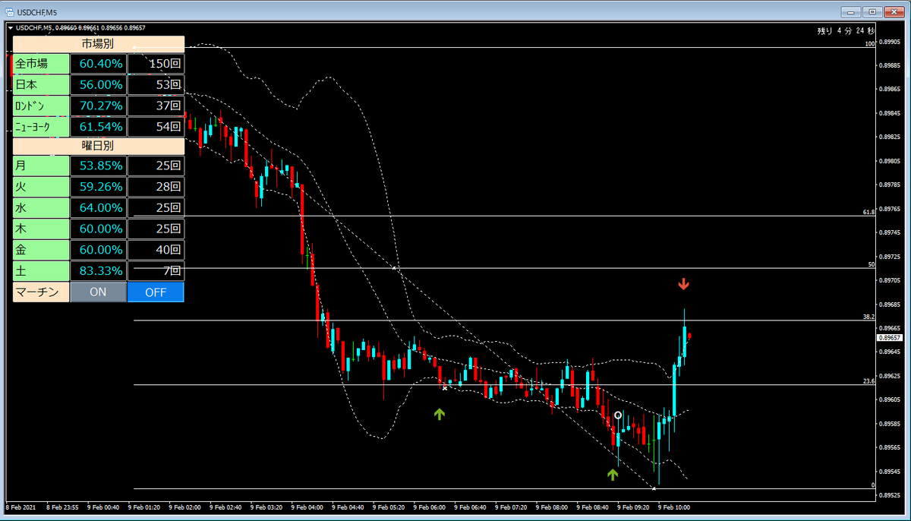Select the 木 weekday label
The height and width of the screenshot is (521, 911).
pyautogui.click(x=41, y=229)
